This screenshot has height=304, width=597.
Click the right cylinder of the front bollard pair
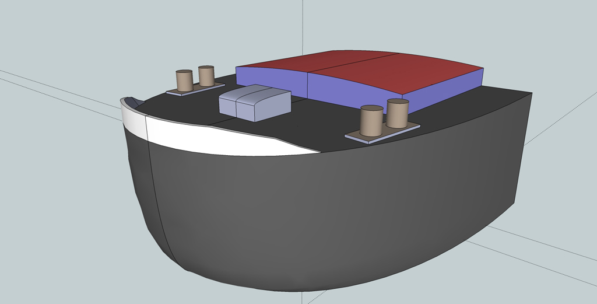click(x=398, y=115)
